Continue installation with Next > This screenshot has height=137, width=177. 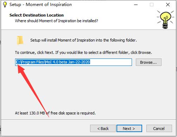[129, 129]
